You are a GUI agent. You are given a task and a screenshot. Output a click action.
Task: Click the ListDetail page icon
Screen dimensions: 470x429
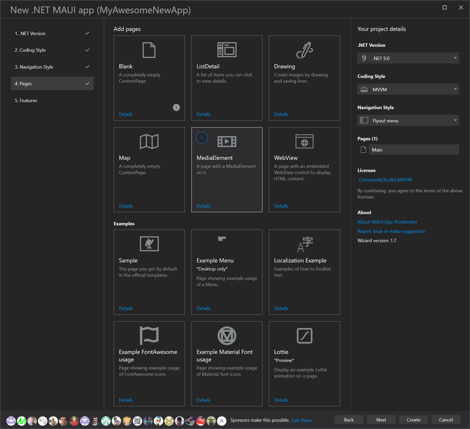pos(227,50)
